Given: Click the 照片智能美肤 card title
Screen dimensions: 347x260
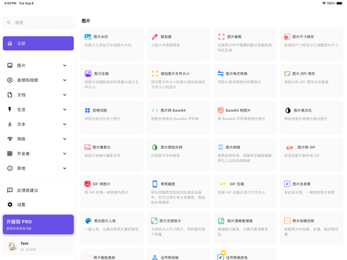Looking at the screenshot, I should [x=104, y=257].
